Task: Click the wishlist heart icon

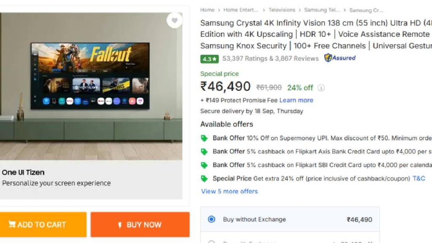Action: 174,20
